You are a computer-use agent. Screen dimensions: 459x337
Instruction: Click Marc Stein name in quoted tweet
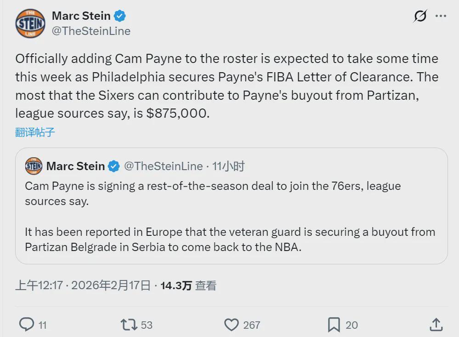click(x=75, y=166)
